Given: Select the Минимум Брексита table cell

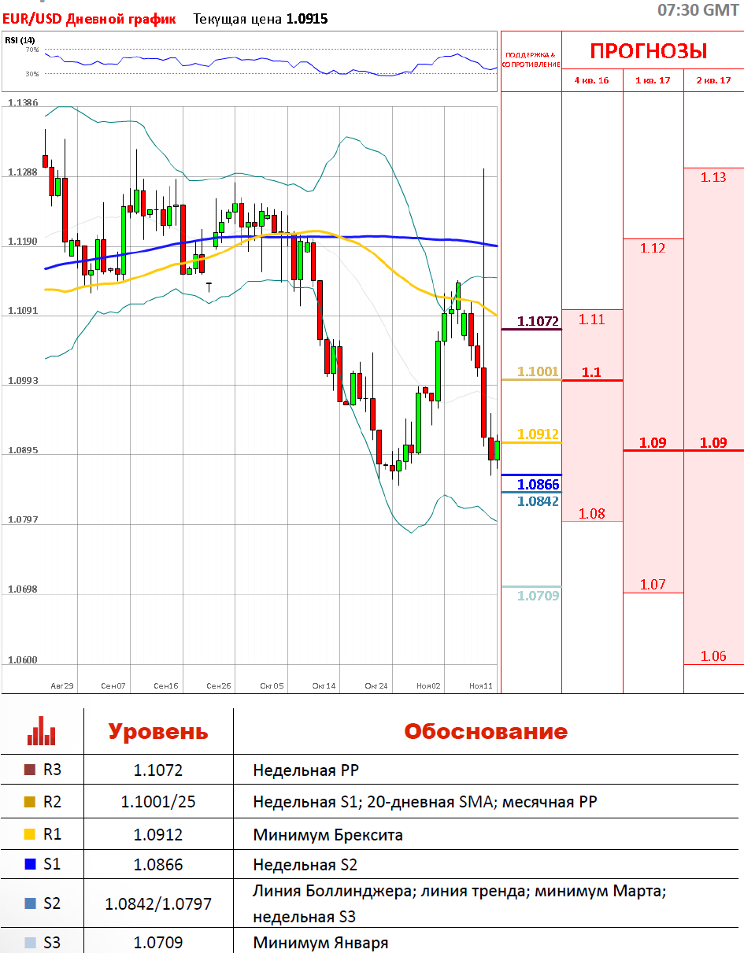Looking at the screenshot, I should 328,835.
